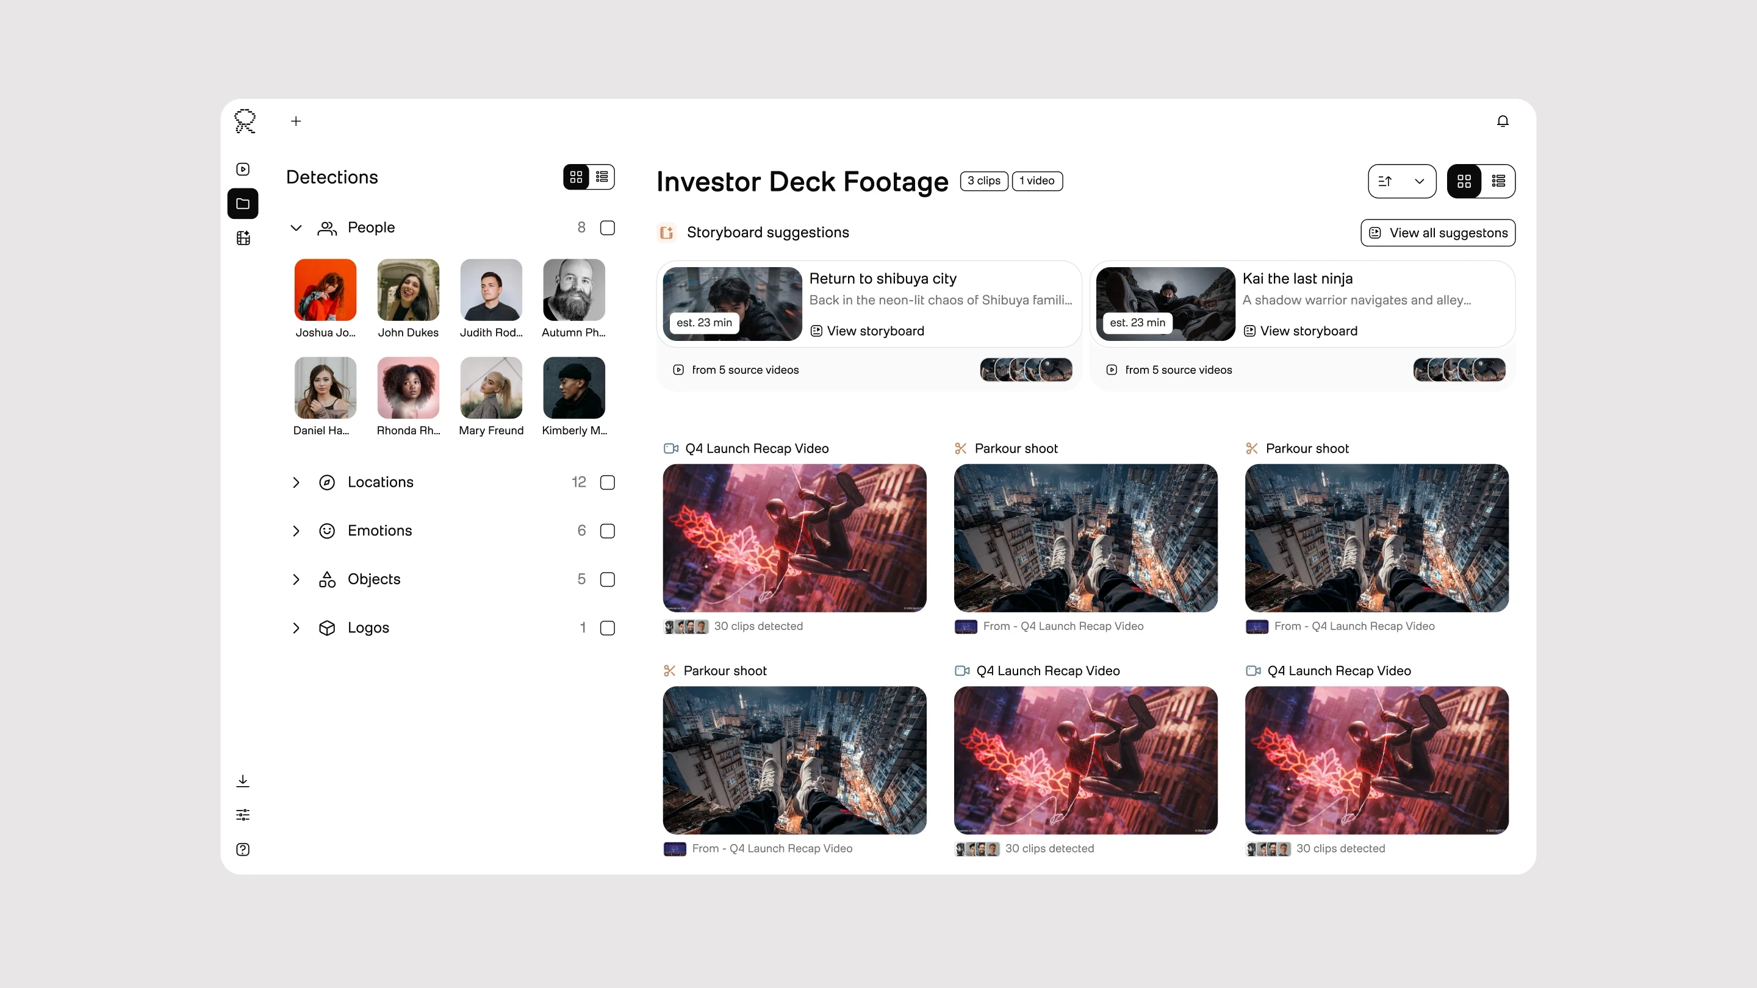Image resolution: width=1757 pixels, height=988 pixels.
Task: Check the Locations checkbox
Action: (x=608, y=483)
